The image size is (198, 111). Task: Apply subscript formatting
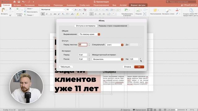63,14
